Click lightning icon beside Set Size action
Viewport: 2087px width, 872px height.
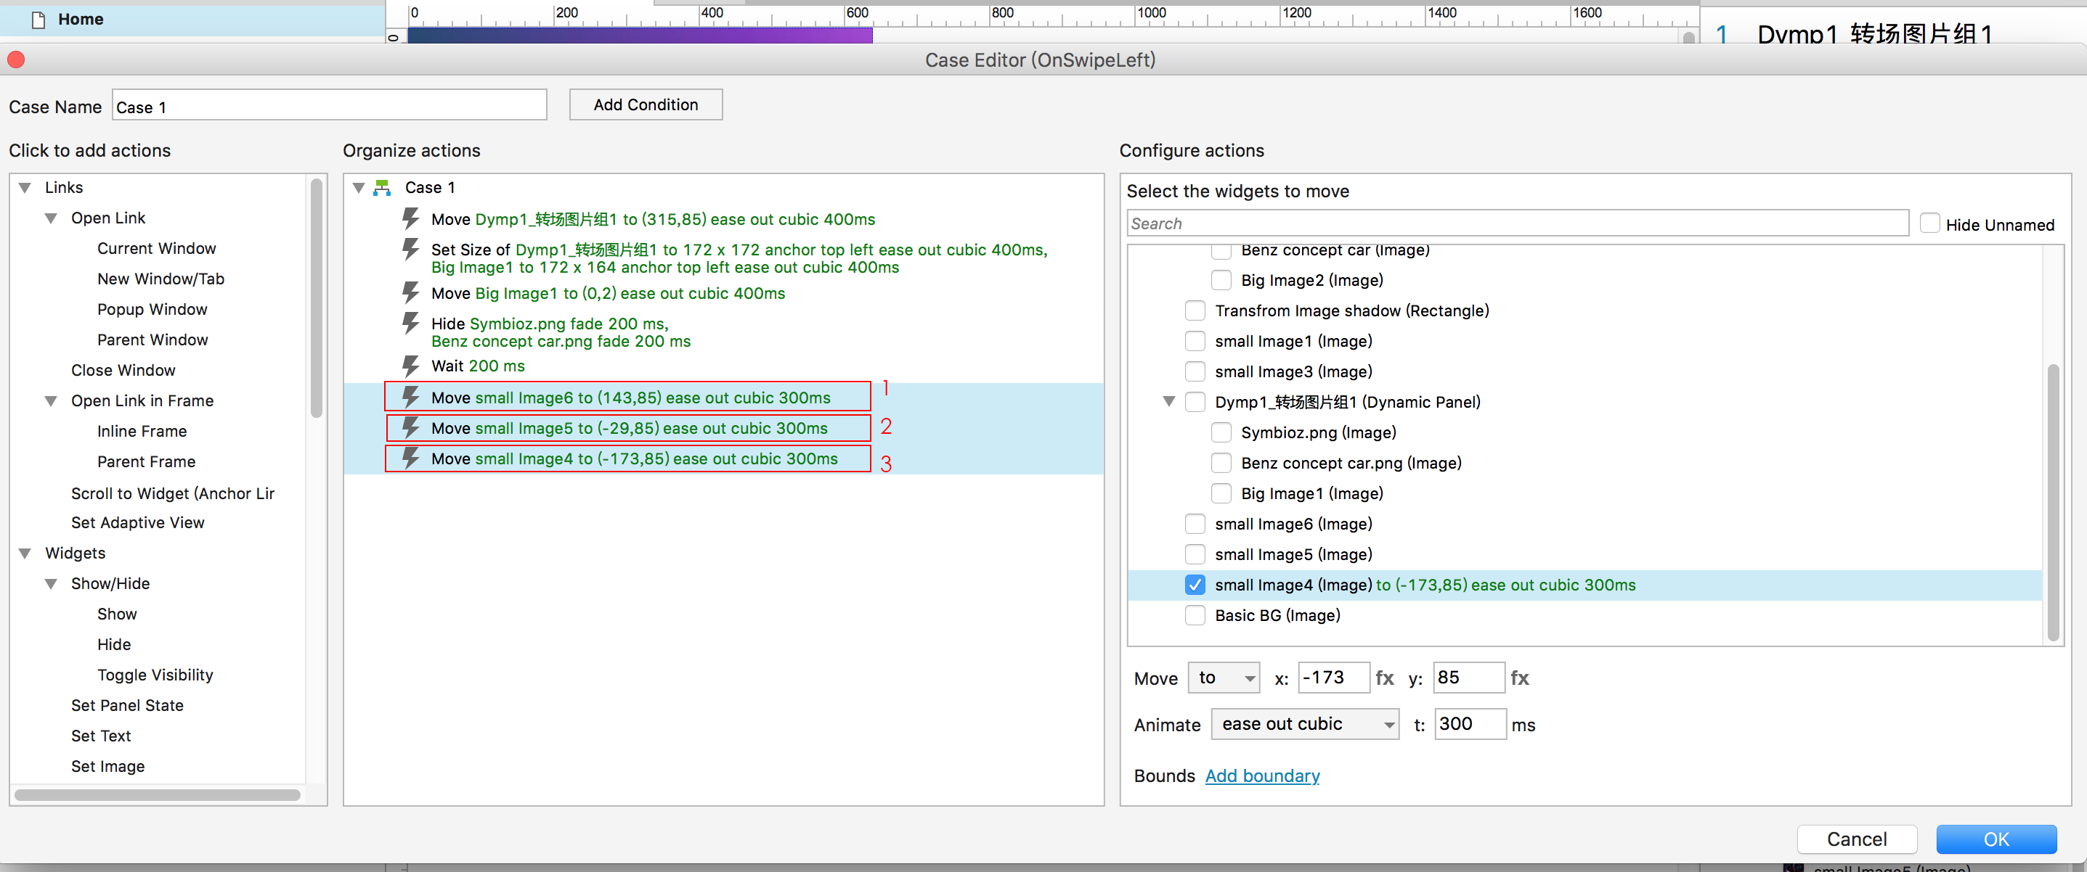click(411, 250)
